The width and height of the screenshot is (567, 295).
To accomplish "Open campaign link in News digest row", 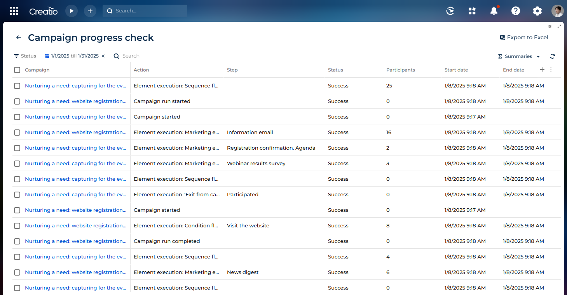I will click(x=76, y=272).
